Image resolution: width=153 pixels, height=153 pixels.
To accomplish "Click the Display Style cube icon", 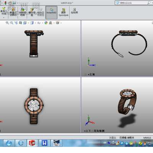I will 32,23.
